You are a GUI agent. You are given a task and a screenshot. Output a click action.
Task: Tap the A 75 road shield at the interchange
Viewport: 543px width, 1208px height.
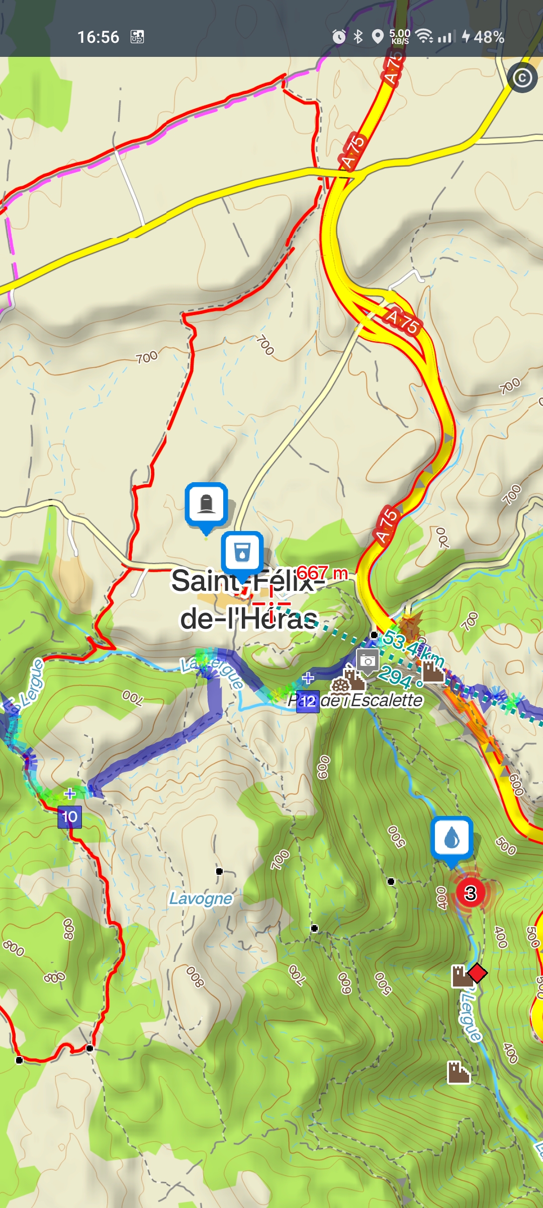(401, 321)
